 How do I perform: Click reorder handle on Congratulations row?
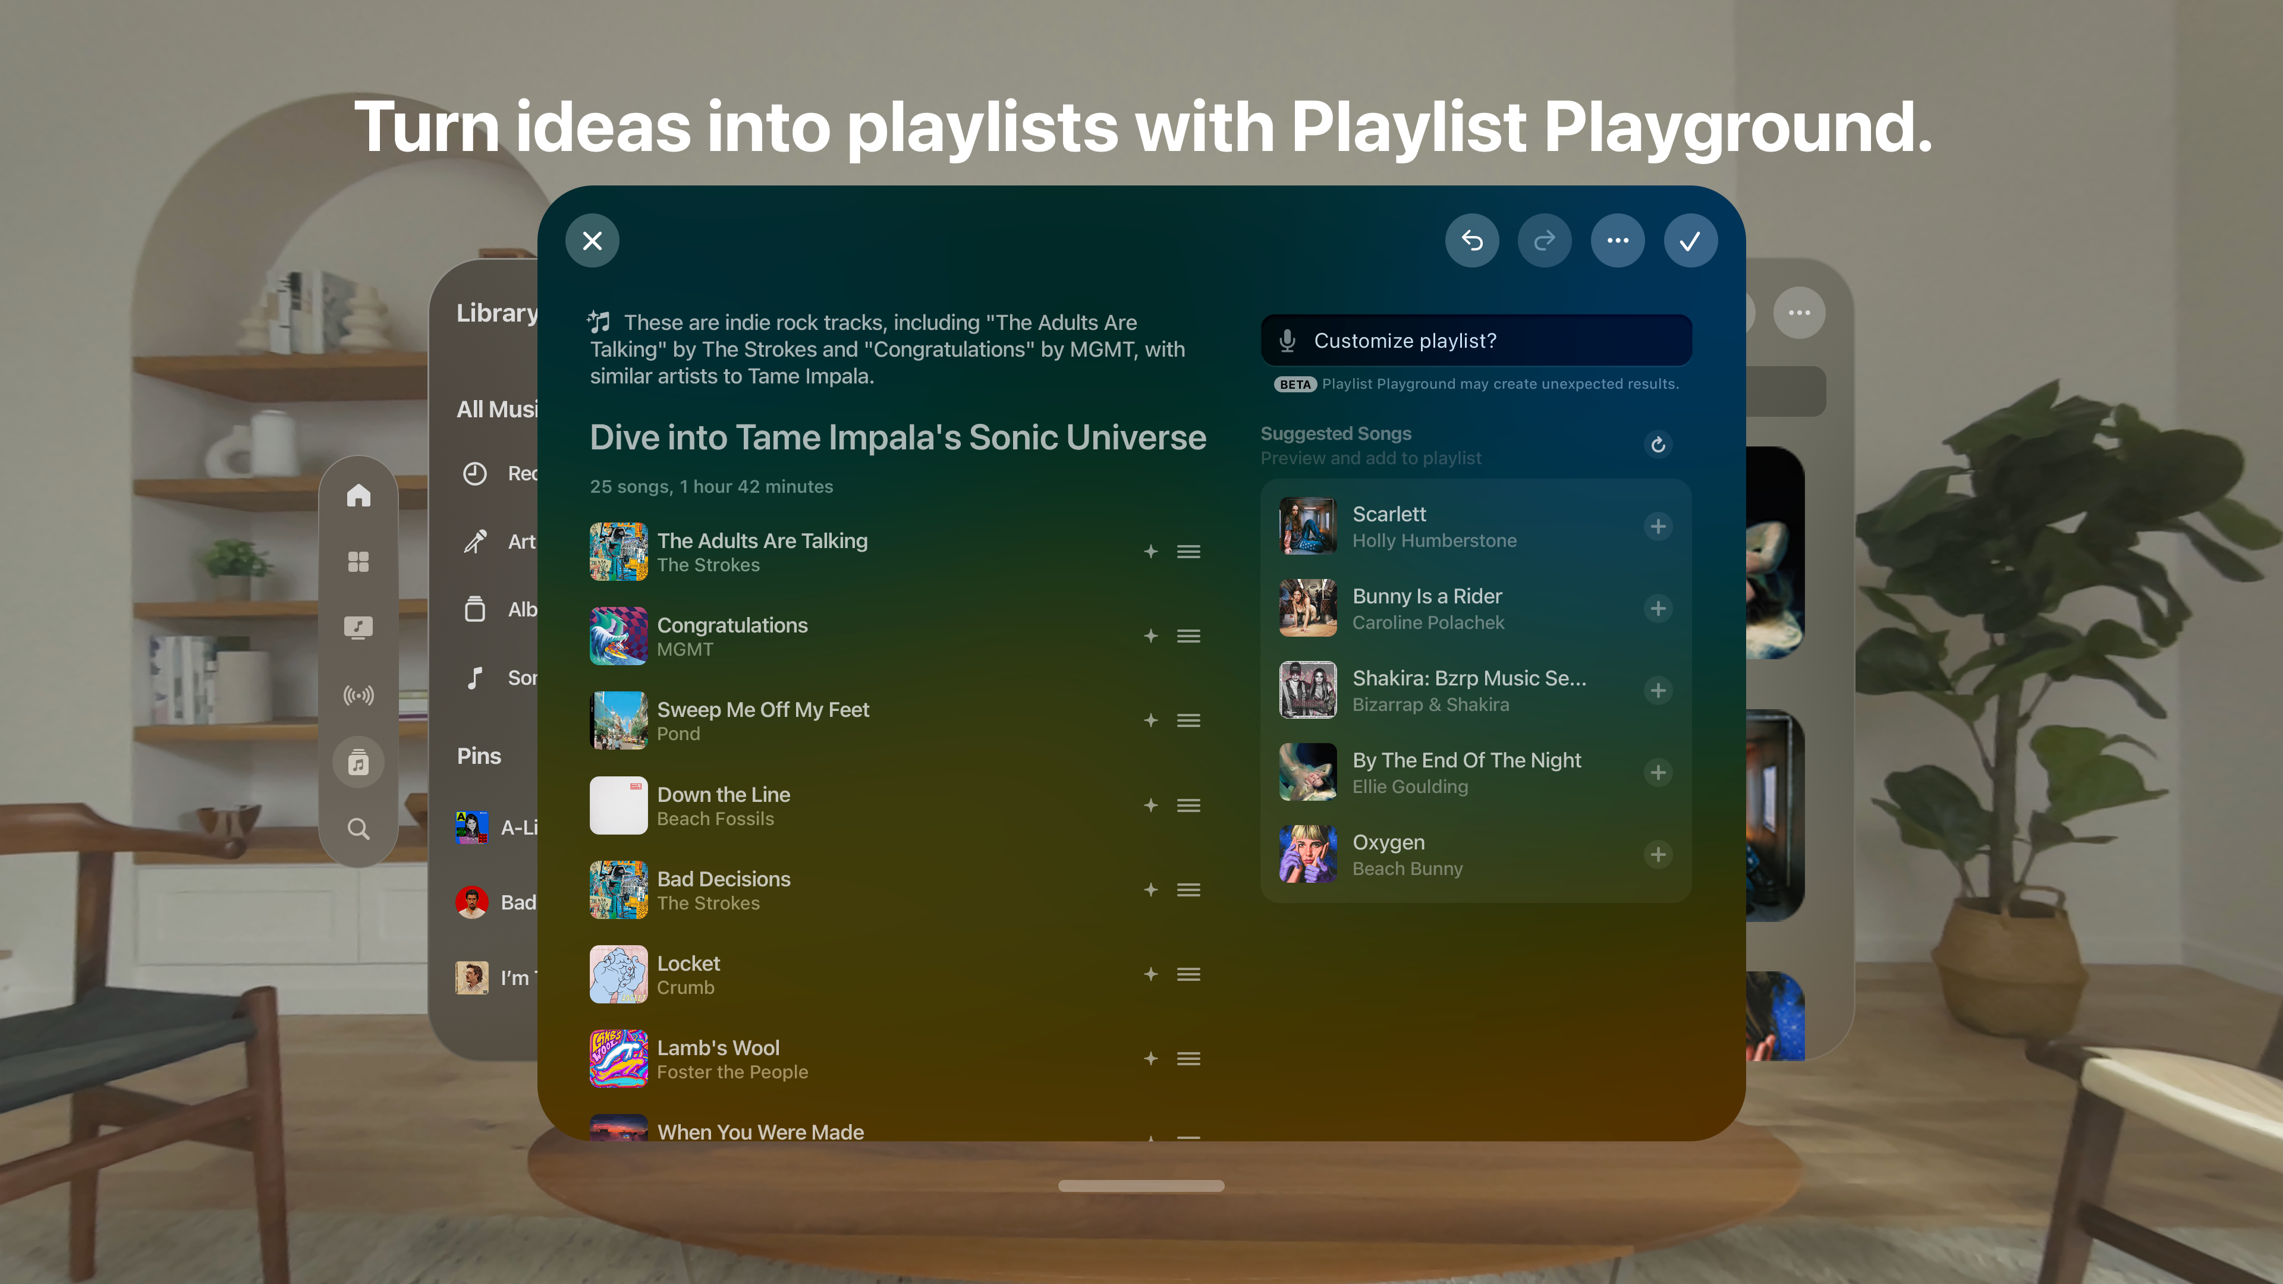1188,636
